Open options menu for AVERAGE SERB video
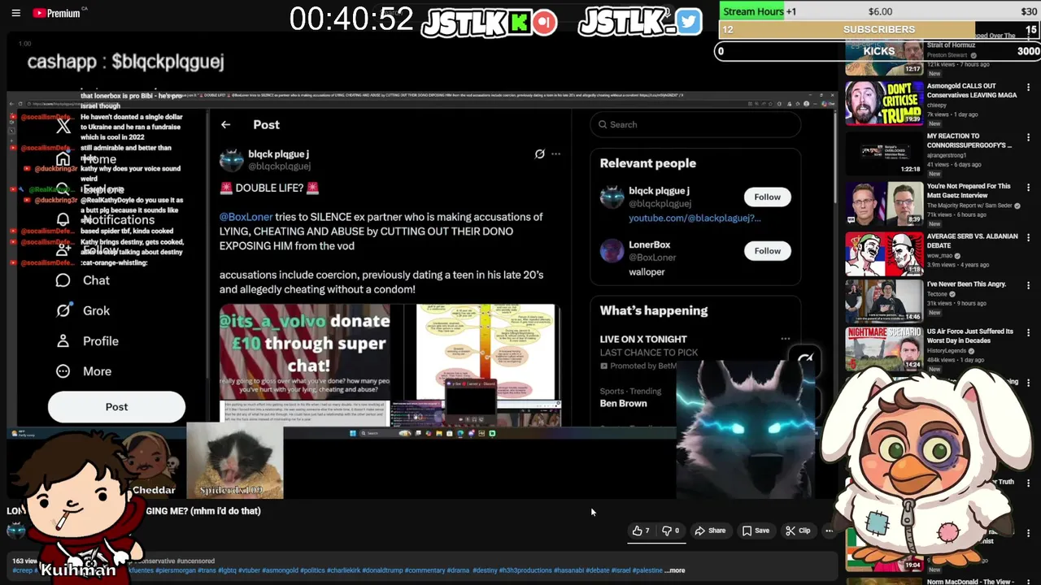This screenshot has width=1041, height=585. [x=1029, y=237]
